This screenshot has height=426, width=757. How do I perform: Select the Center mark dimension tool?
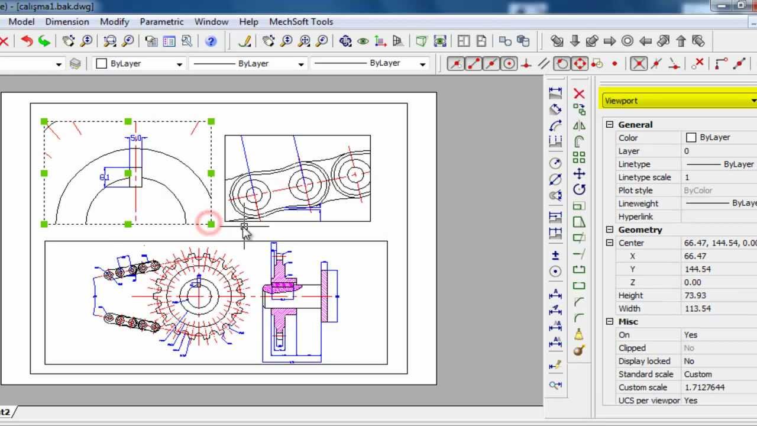point(555,271)
